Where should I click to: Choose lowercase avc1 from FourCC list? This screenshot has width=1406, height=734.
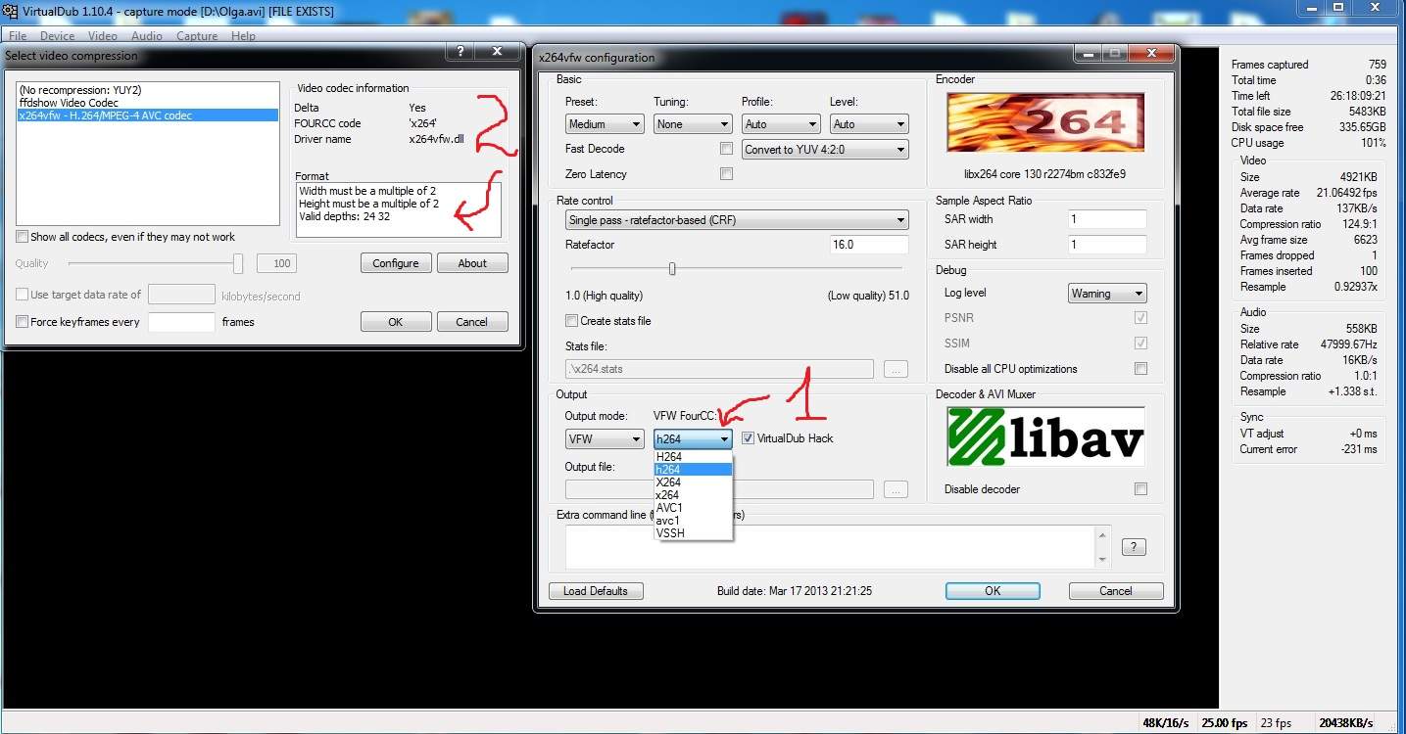693,521
